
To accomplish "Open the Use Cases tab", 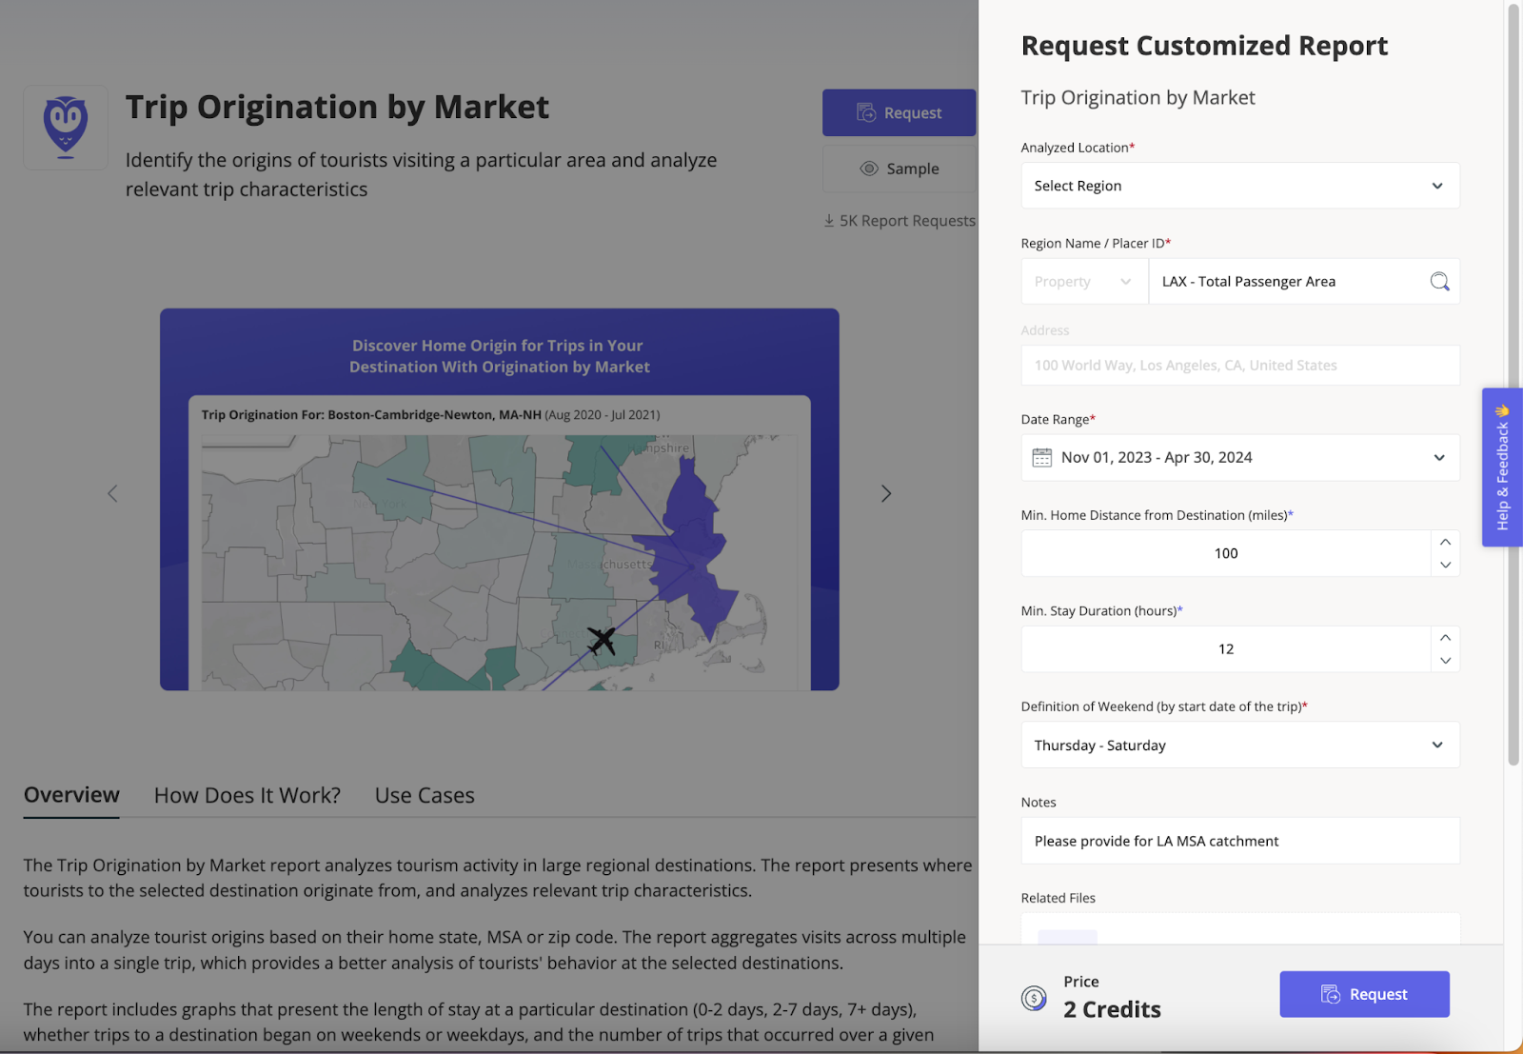I will [x=425, y=795].
